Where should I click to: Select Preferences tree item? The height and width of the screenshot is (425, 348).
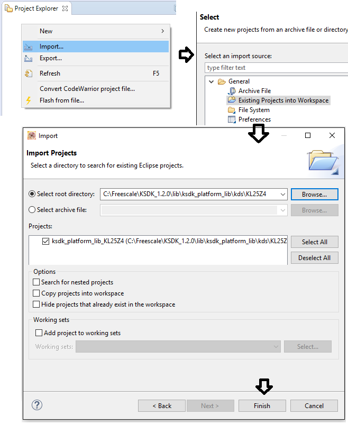[x=254, y=119]
